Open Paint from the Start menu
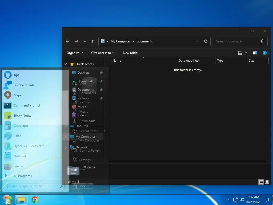The height and width of the screenshot is (205, 273). pyautogui.click(x=33, y=136)
